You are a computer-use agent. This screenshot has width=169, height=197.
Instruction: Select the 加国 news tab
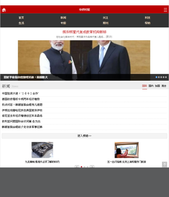[157, 86]
